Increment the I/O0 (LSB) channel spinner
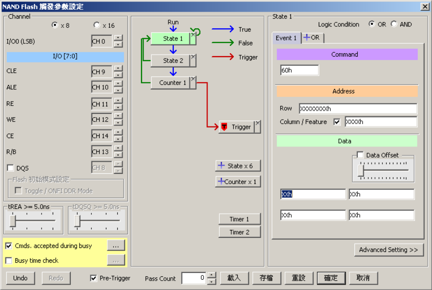432x290 pixels. point(118,38)
